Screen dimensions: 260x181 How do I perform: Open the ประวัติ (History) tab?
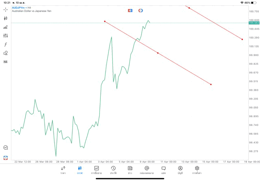click(113, 170)
